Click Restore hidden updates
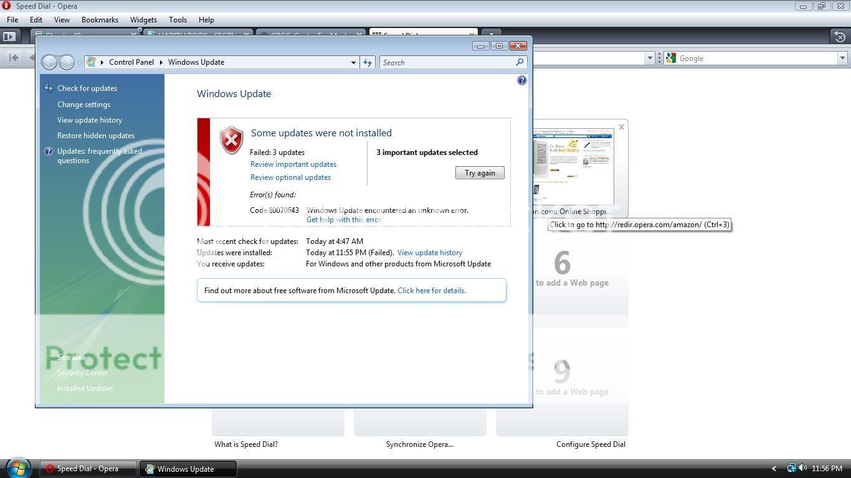The image size is (851, 478). point(96,136)
